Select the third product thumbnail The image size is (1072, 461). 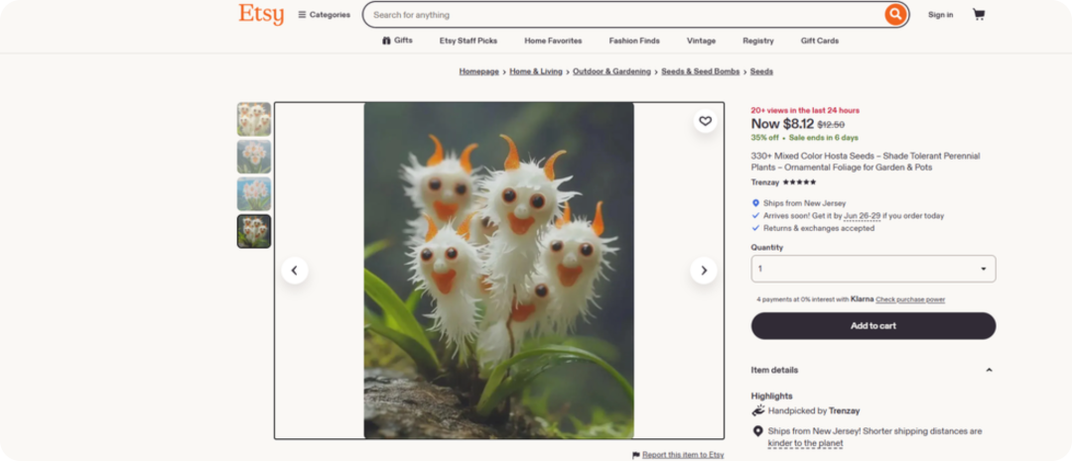(x=254, y=194)
